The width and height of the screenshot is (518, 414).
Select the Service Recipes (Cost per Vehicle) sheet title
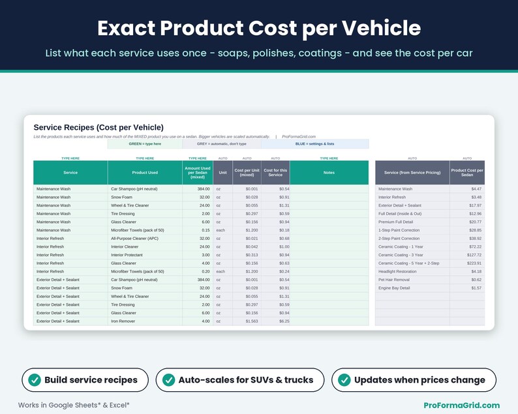[x=99, y=127]
